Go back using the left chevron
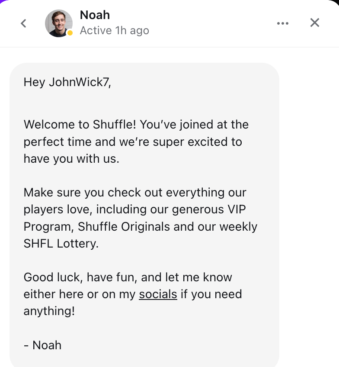 pos(24,23)
